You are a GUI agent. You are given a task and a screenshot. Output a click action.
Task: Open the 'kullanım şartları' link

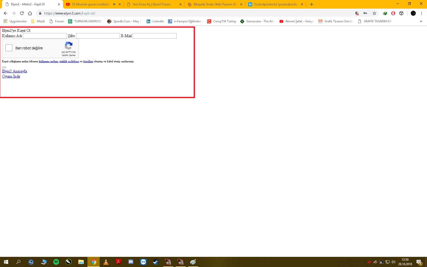click(x=48, y=61)
